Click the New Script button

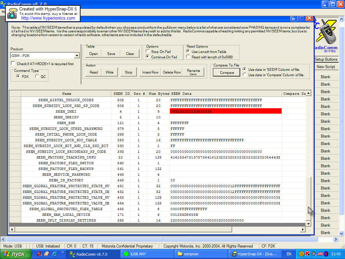[x=326, y=67]
